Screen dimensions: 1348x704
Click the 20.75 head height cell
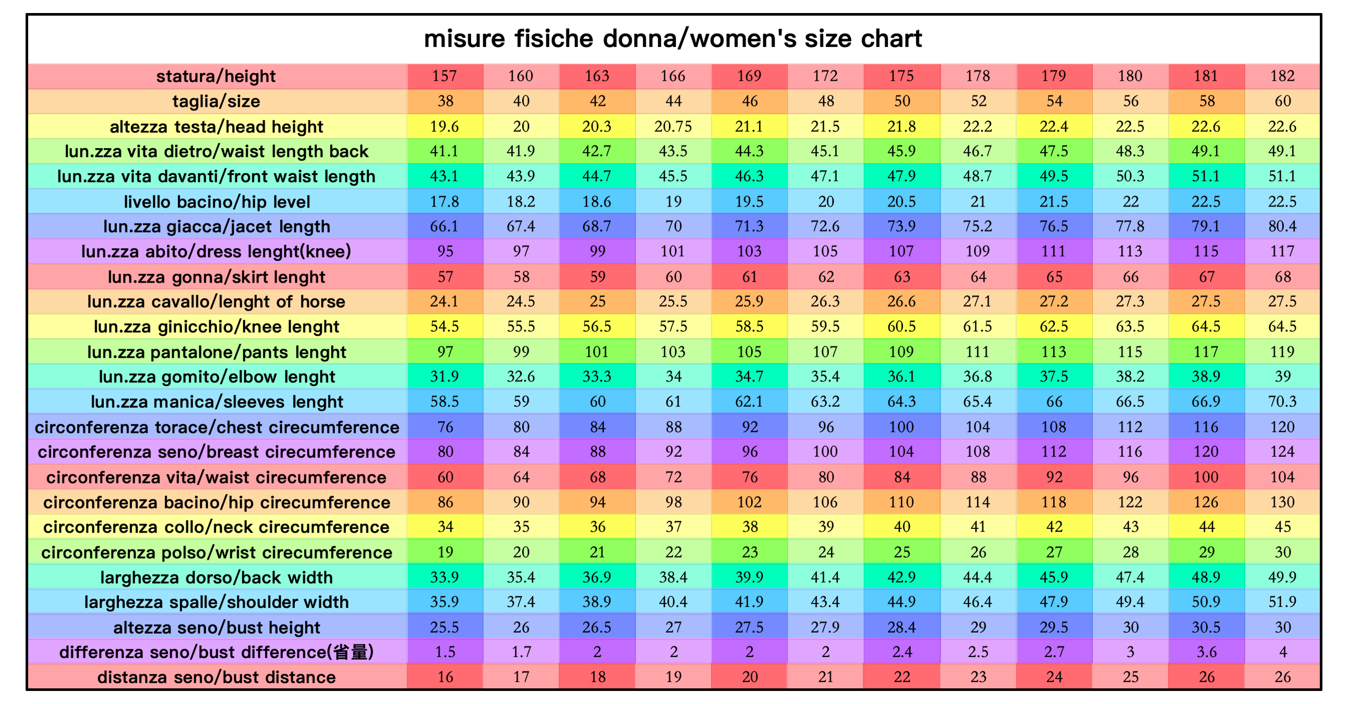[673, 127]
